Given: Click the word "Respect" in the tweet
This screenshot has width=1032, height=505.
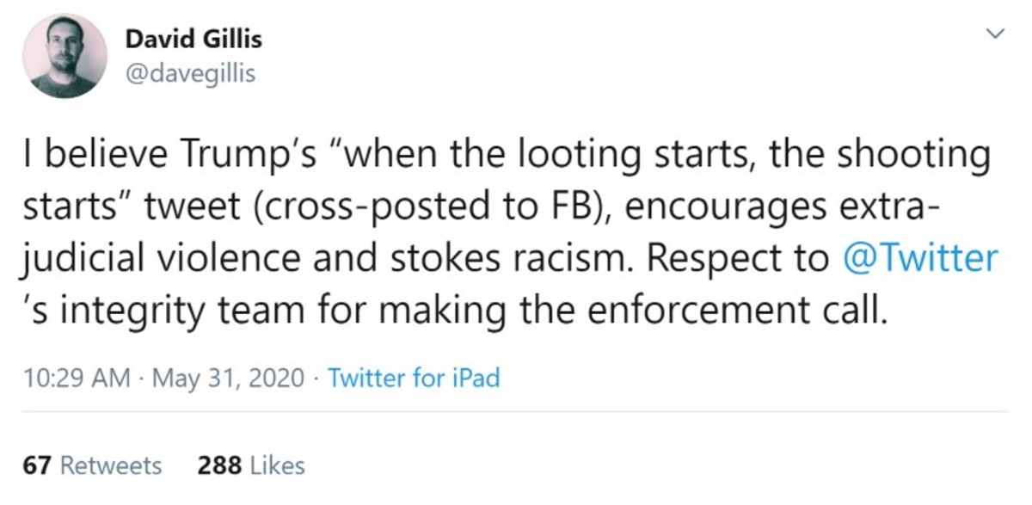Looking at the screenshot, I should click(x=691, y=258).
